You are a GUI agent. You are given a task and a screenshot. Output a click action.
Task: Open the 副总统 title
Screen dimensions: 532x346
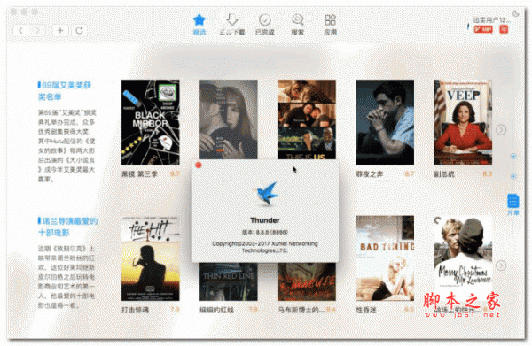click(x=444, y=174)
